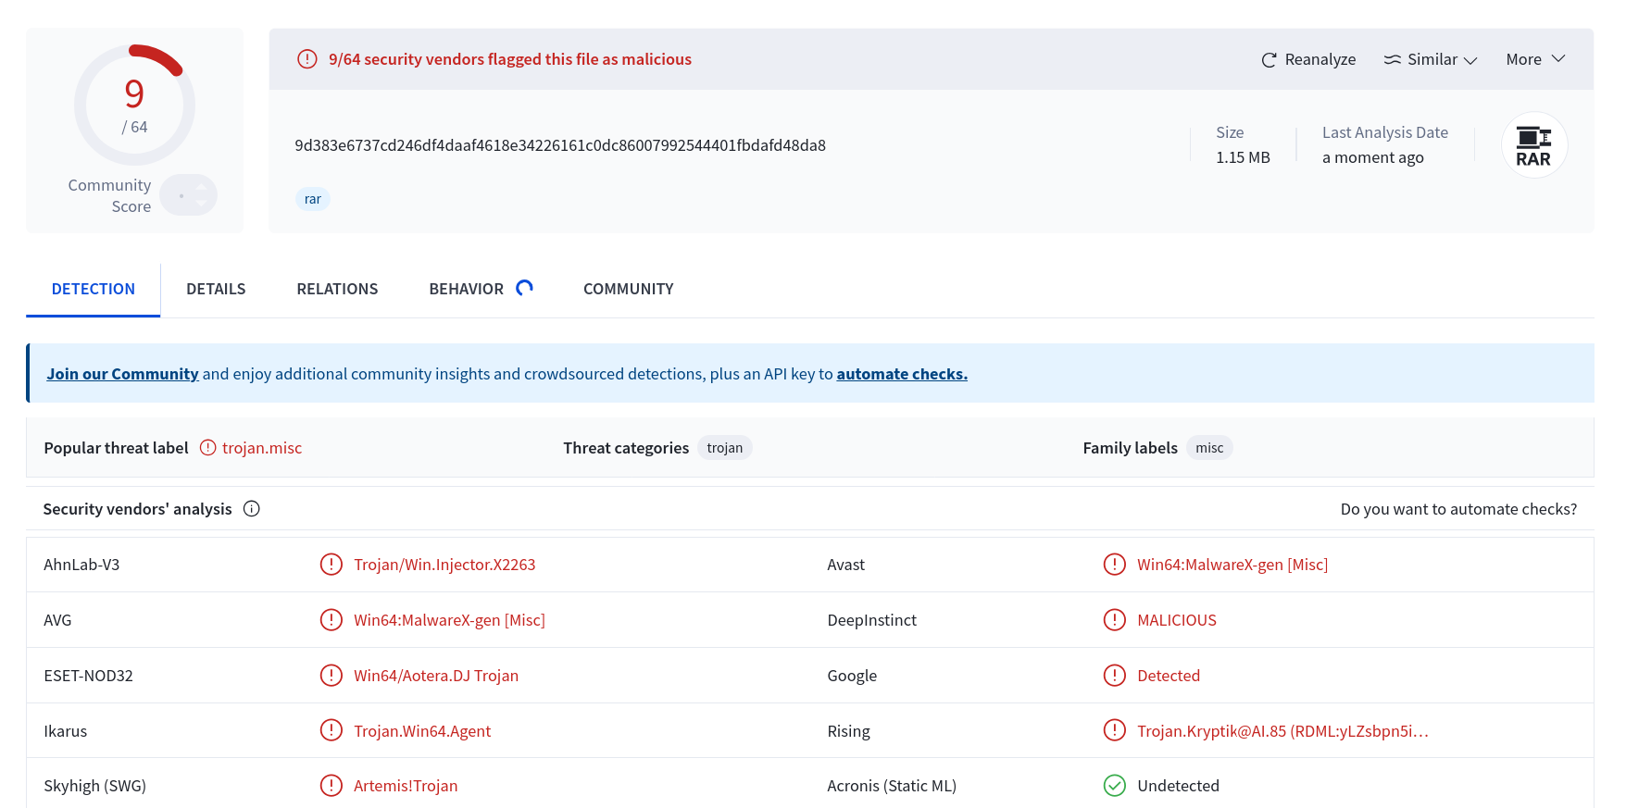Screen dimensions: 1651x808
Task: Follow the Join our Community link
Action: pos(122,374)
